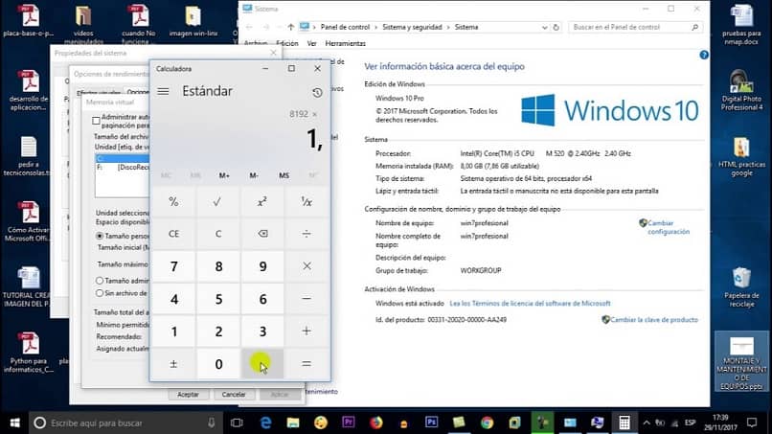Open Google Chrome from the taskbar
Screen dimensions: 772x434
click(487, 423)
